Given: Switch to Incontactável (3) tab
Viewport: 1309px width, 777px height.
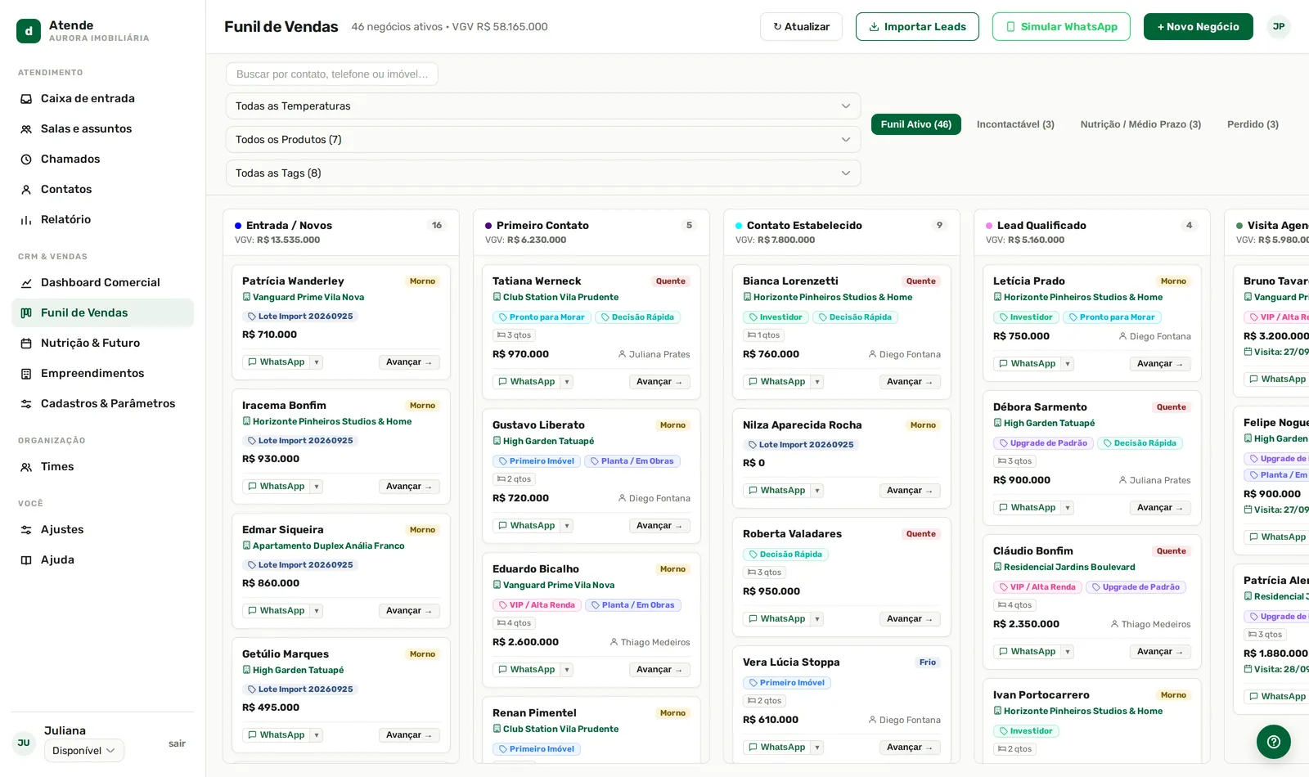Looking at the screenshot, I should (x=1015, y=124).
